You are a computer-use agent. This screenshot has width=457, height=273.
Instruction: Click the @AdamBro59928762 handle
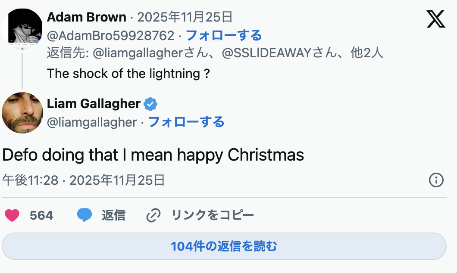coord(110,35)
